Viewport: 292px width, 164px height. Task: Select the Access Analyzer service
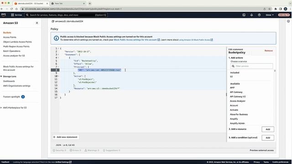click(x=238, y=101)
